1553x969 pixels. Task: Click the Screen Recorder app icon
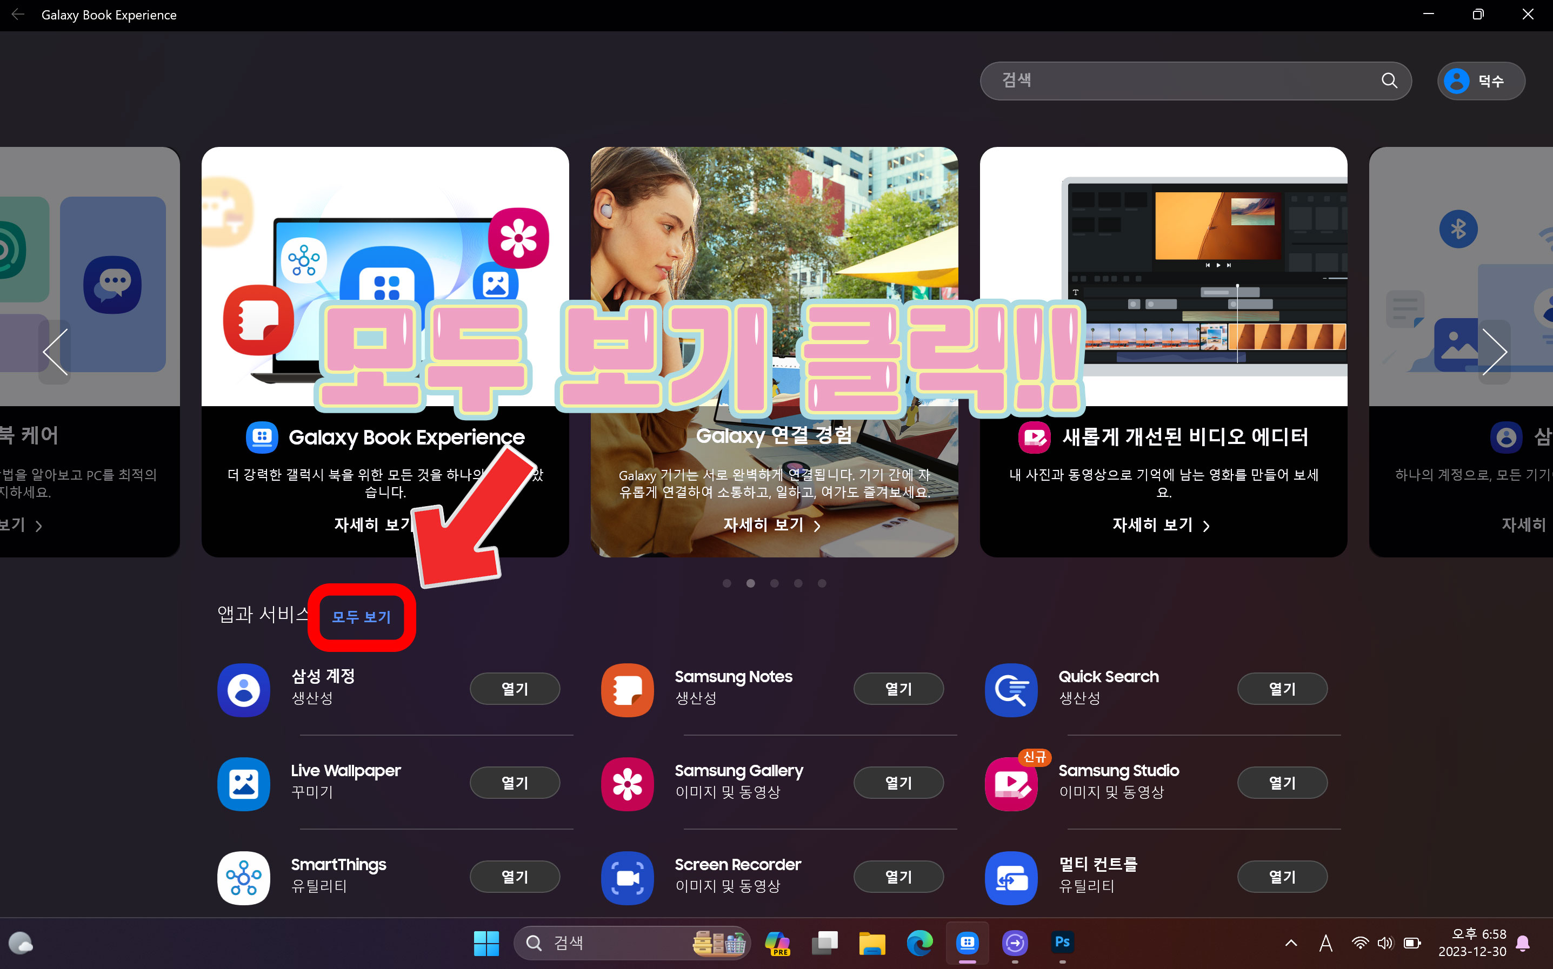[627, 877]
